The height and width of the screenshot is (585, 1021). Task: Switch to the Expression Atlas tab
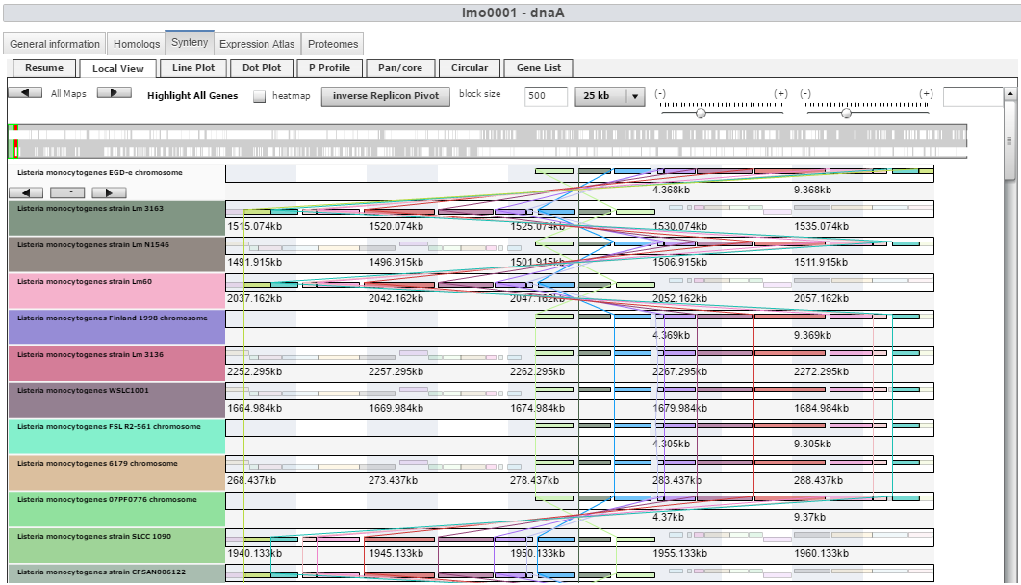(x=257, y=44)
